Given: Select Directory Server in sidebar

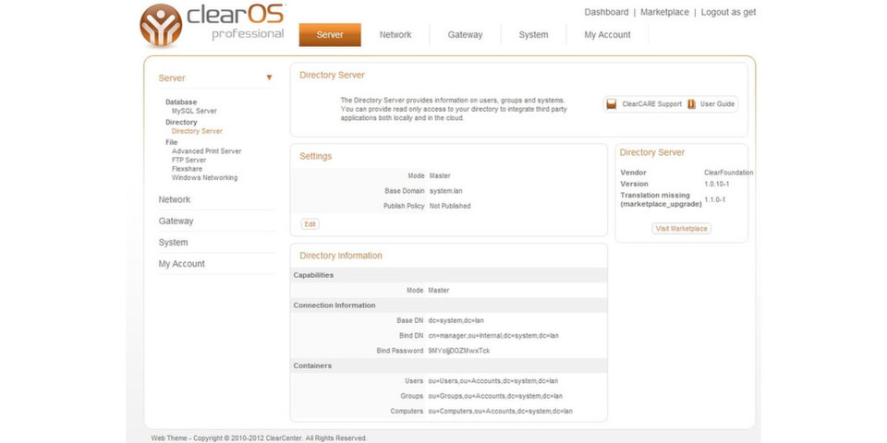Looking at the screenshot, I should (x=197, y=131).
